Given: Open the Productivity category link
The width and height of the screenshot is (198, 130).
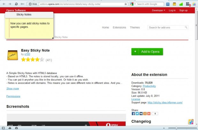Looking at the screenshot, I should click(149, 86).
